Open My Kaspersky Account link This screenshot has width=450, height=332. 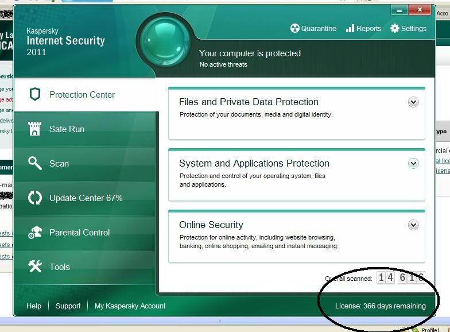pyautogui.click(x=130, y=306)
